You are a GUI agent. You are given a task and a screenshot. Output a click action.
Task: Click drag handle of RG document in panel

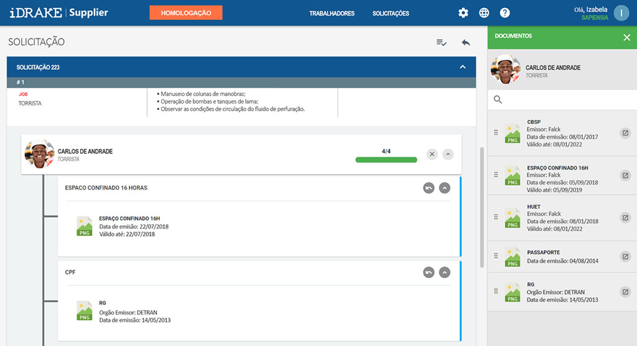click(496, 291)
